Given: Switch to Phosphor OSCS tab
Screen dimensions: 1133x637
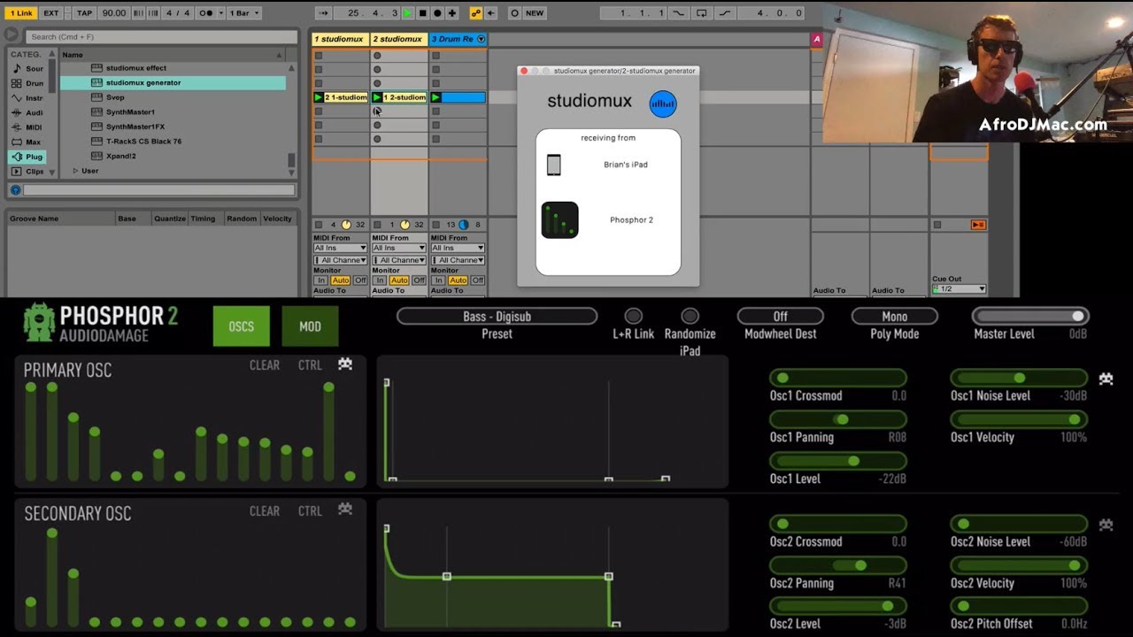Looking at the screenshot, I should pos(242,326).
